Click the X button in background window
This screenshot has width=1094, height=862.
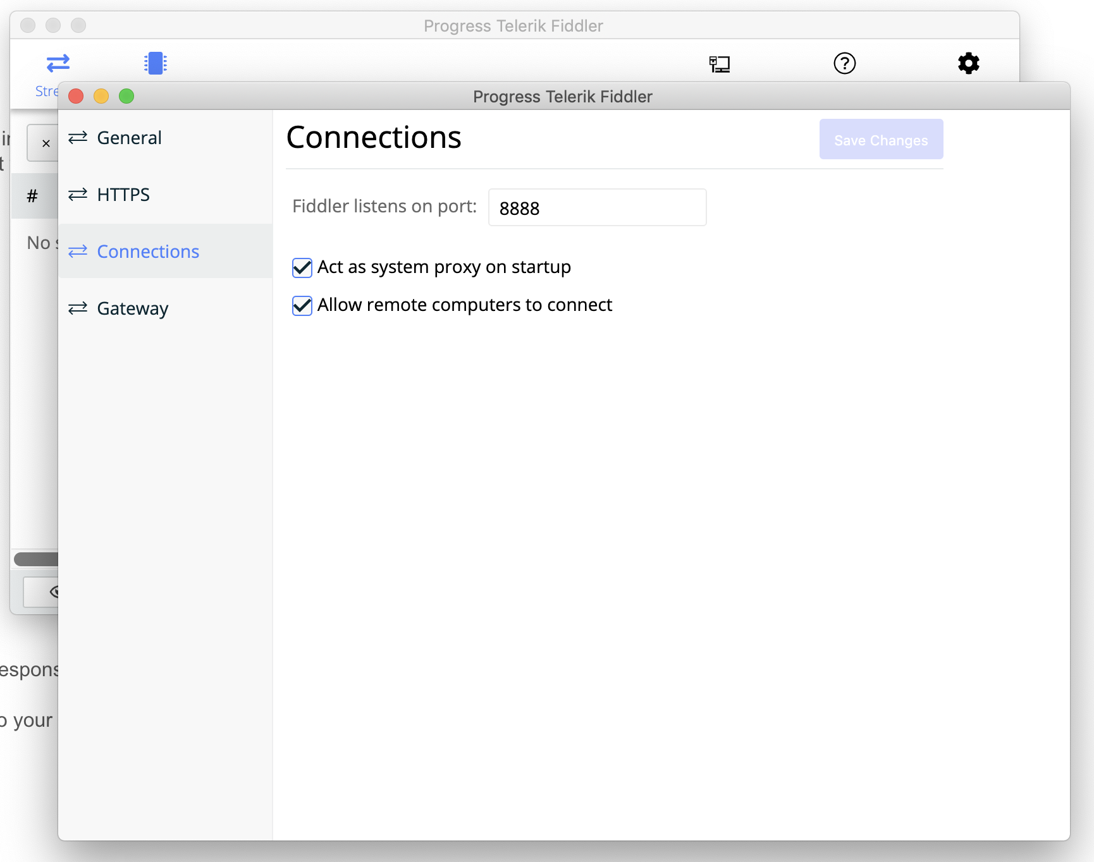tap(46, 143)
